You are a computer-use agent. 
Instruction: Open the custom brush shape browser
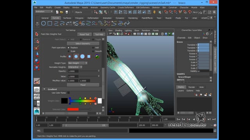[97, 56]
